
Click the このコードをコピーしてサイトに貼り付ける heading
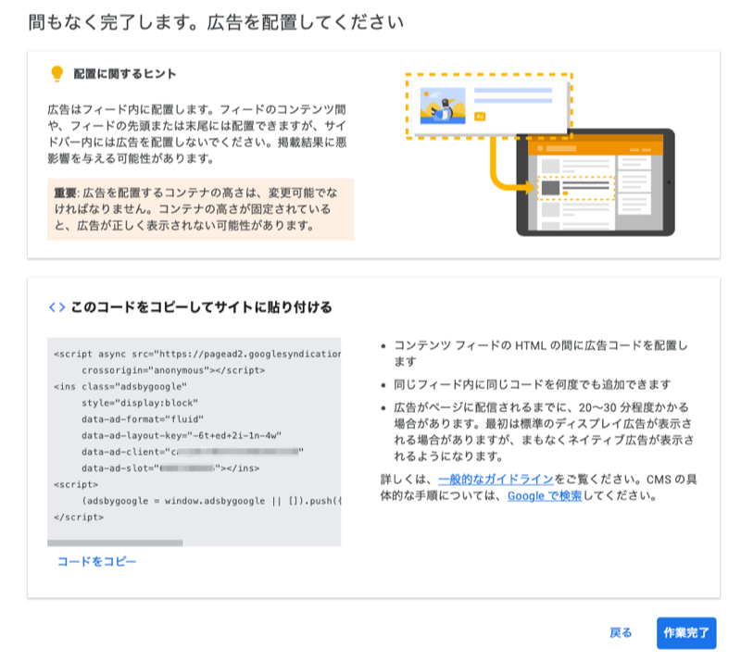(201, 307)
